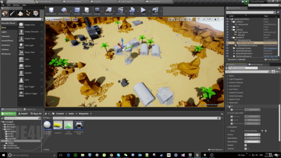The height and width of the screenshot is (158, 281).
Task: Open outliner View Options dropdown
Action: click(272, 60)
